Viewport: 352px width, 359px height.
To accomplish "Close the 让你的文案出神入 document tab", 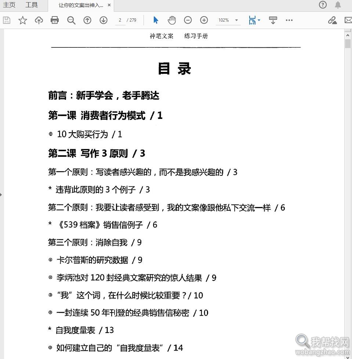I will pos(109,5).
